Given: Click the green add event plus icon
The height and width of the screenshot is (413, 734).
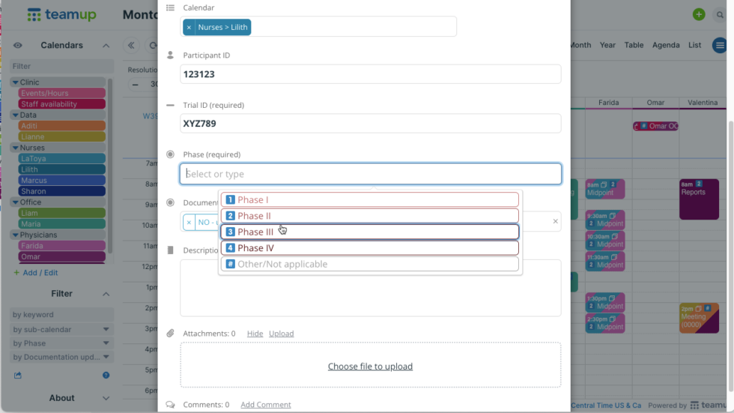Looking at the screenshot, I should coord(699,14).
